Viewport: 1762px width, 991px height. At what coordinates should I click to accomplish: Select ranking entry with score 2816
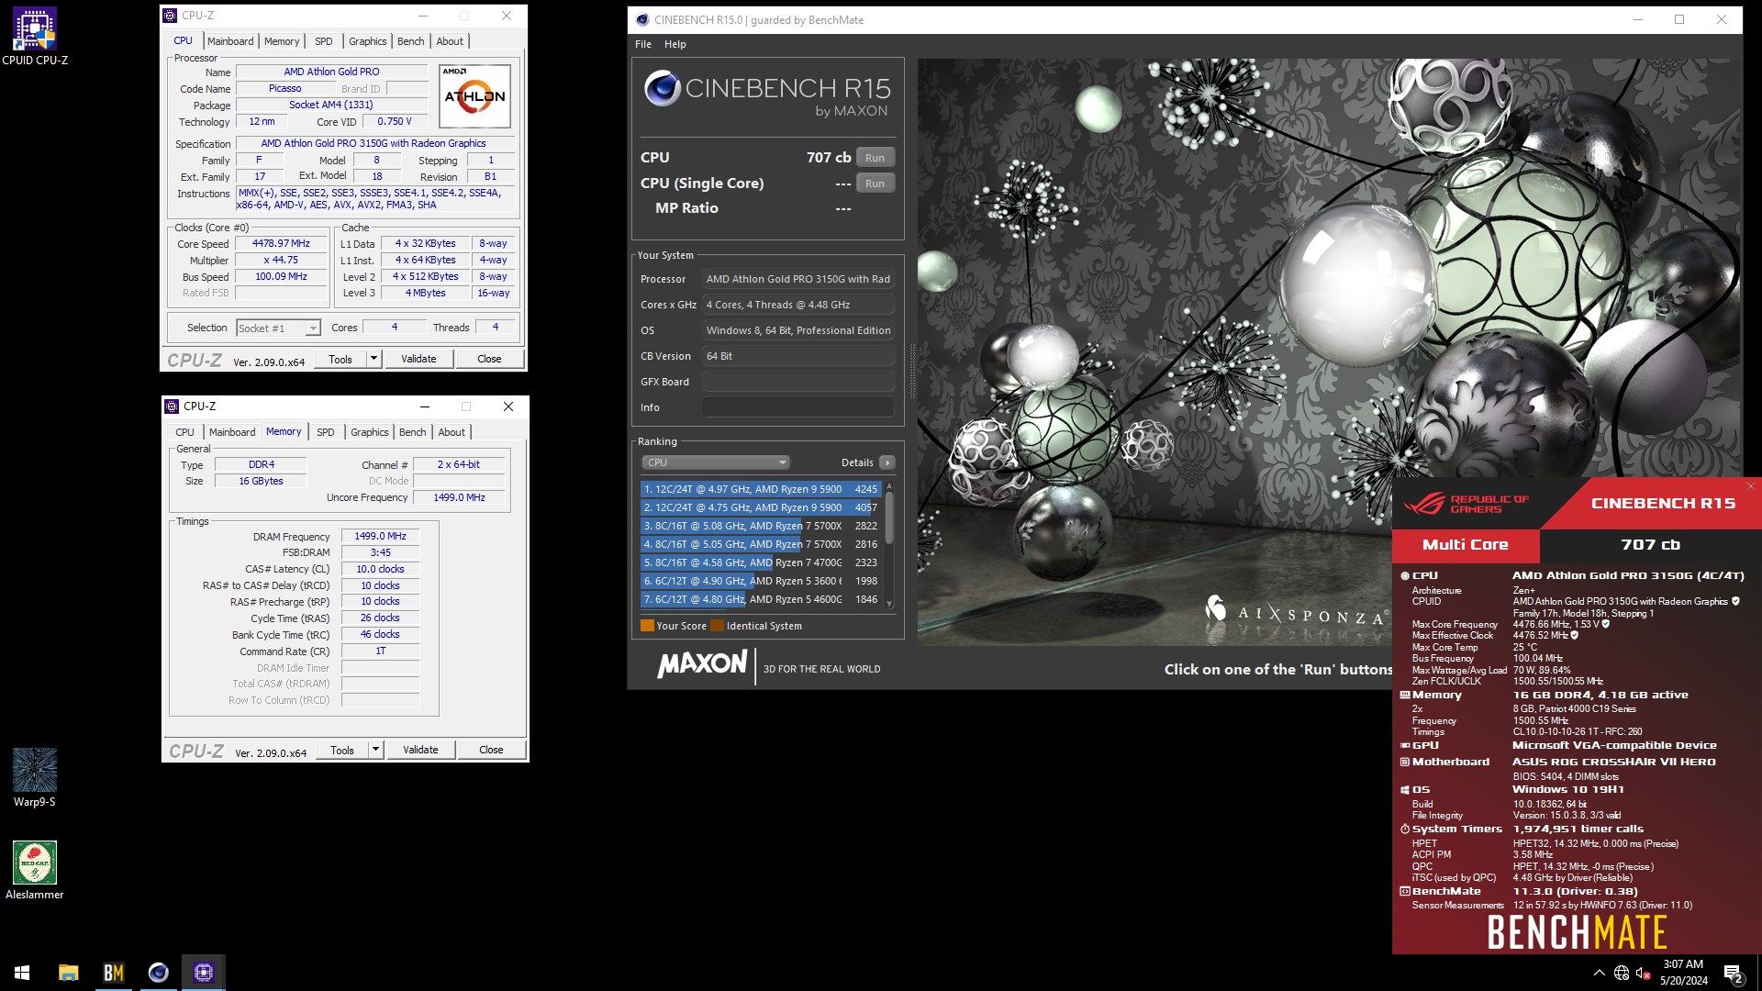pos(761,544)
